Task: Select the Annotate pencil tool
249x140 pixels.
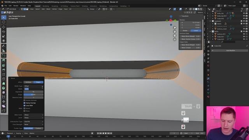Action: pos(4,46)
